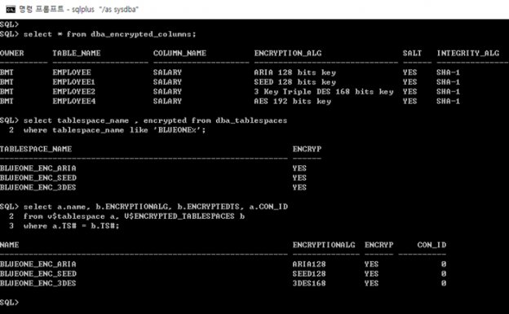
Task: Click the INTEGRITY_ALG column header
Action: (467, 53)
